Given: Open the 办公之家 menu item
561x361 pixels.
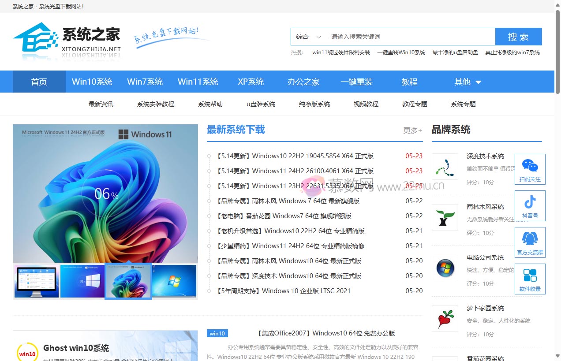Looking at the screenshot, I should click(303, 82).
